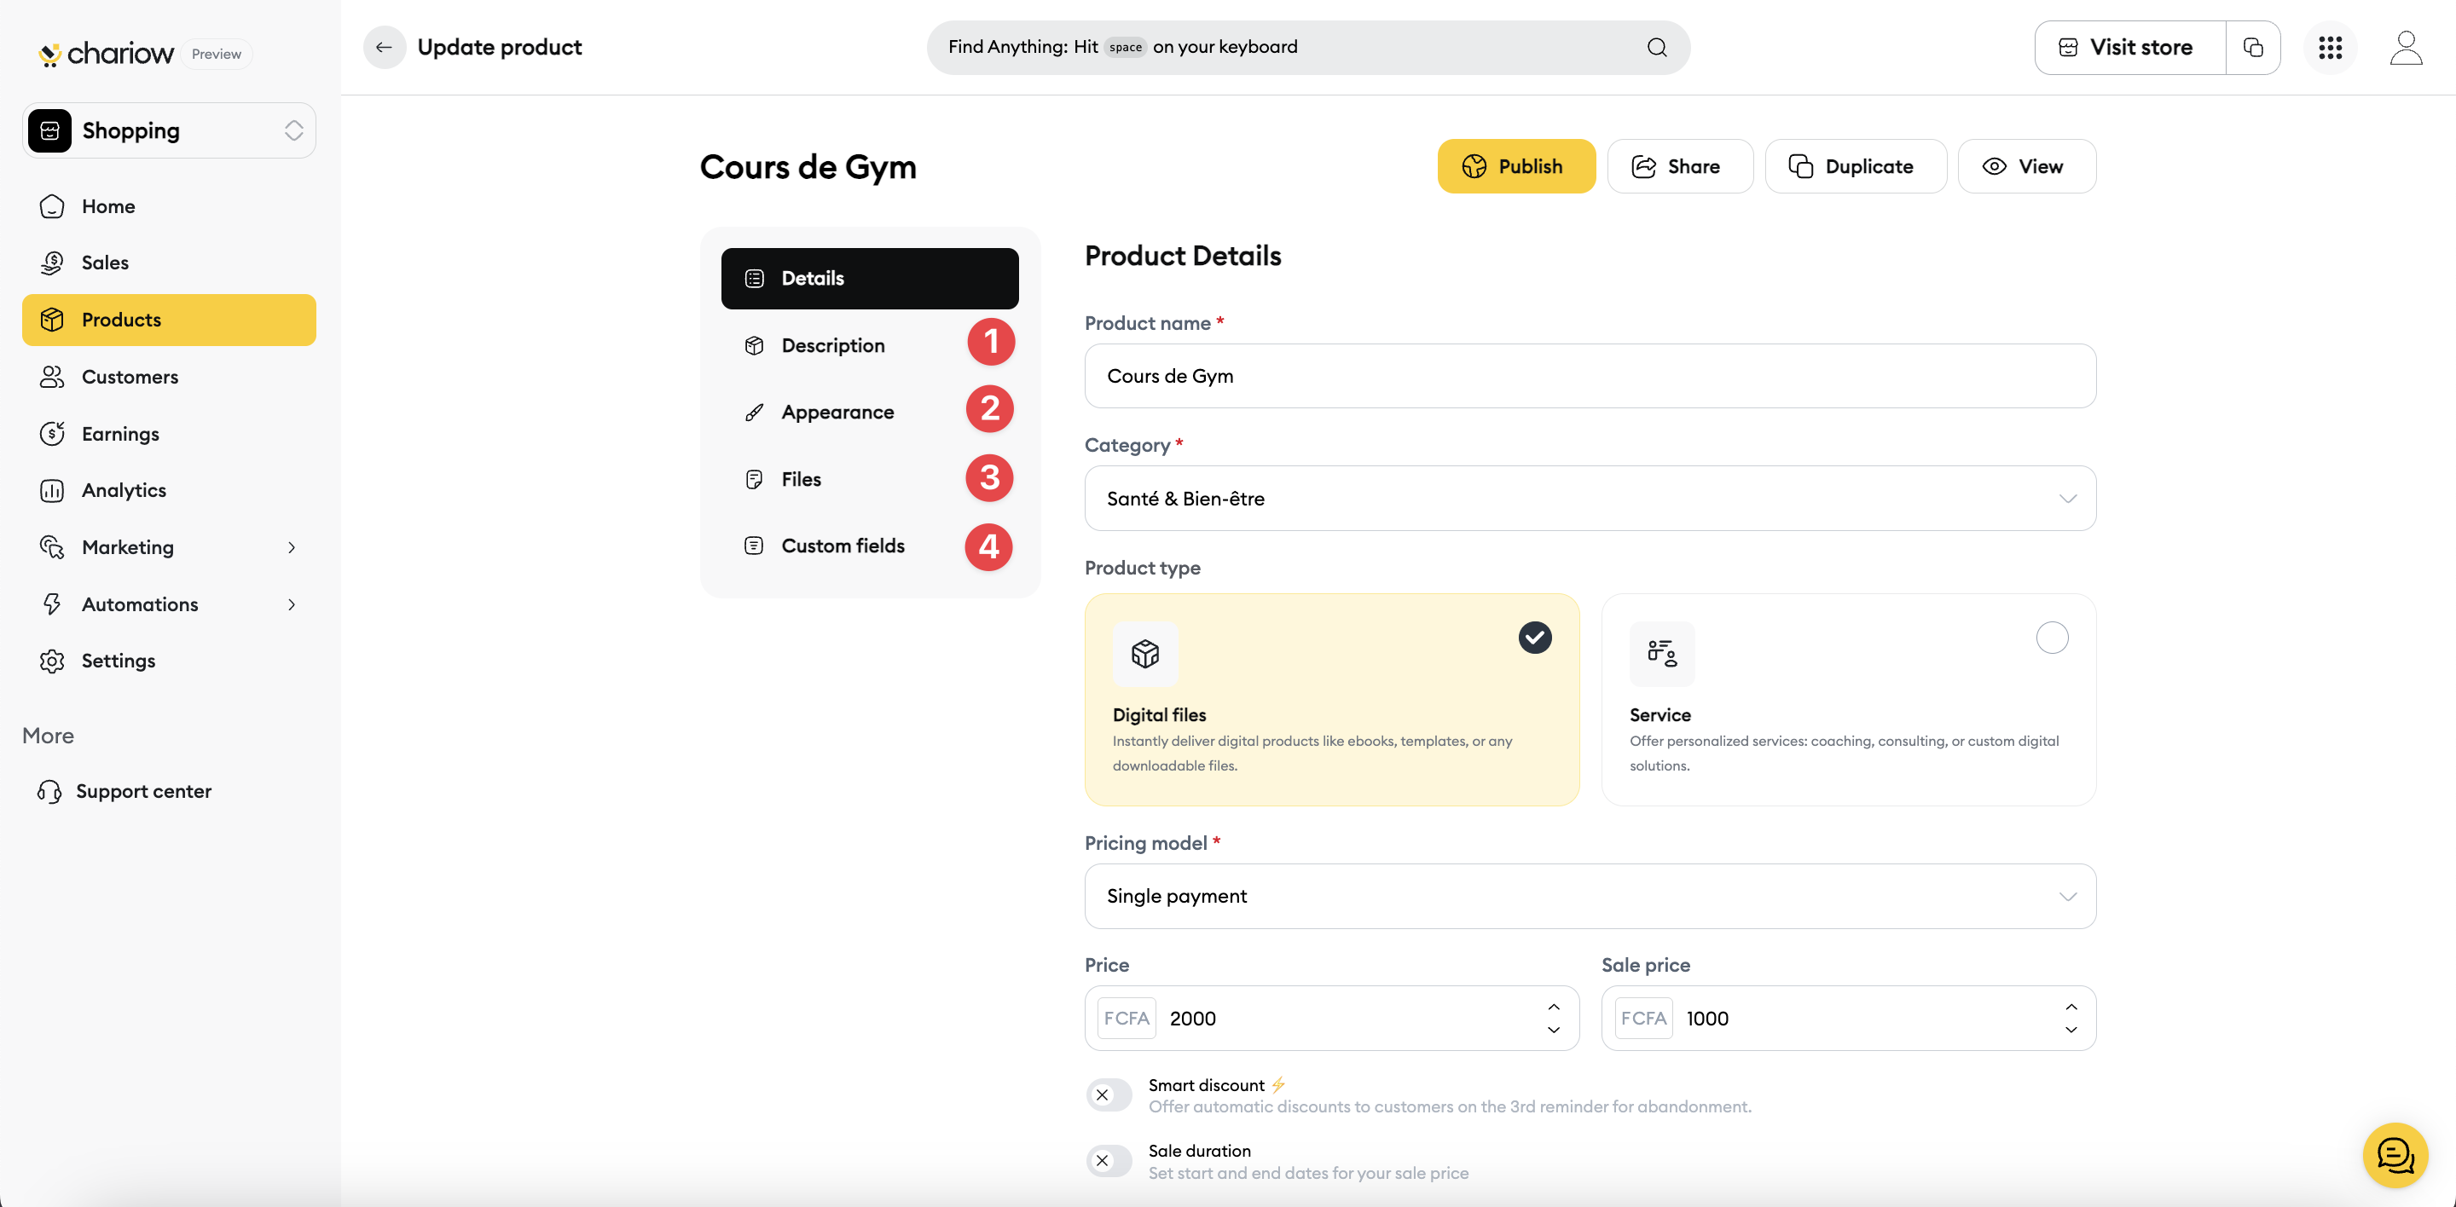Click the Sales sidebar icon

pyautogui.click(x=52, y=263)
